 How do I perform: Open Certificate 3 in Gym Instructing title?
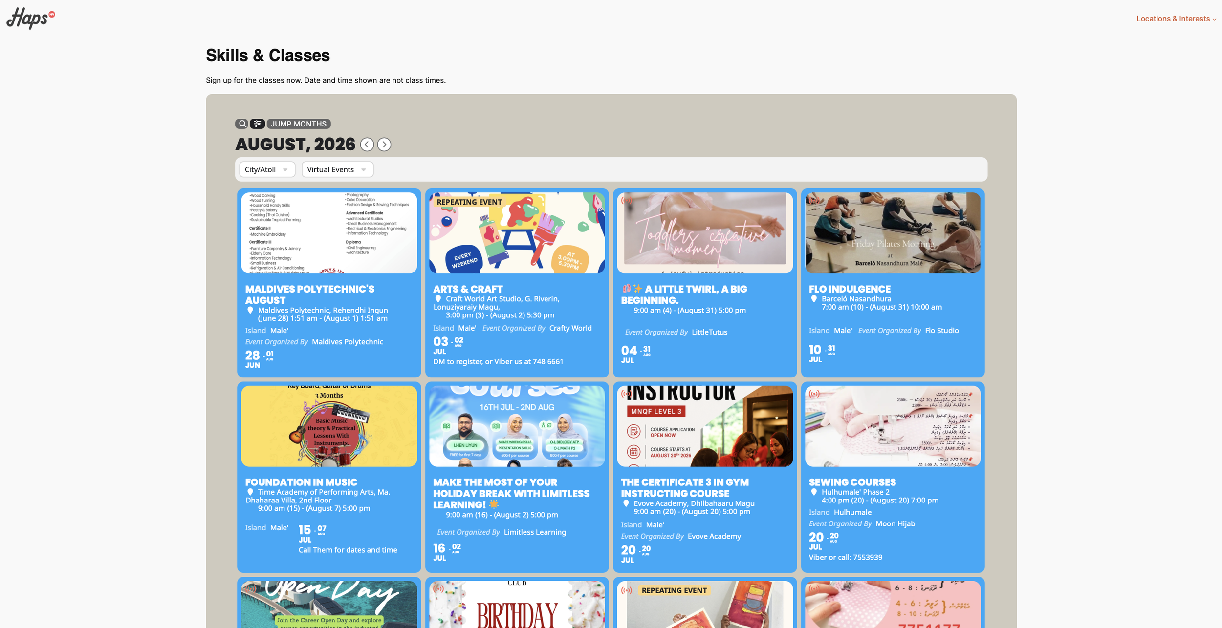(x=685, y=488)
